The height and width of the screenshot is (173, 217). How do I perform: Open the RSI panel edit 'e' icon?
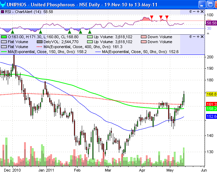pyautogui.click(x=190, y=12)
